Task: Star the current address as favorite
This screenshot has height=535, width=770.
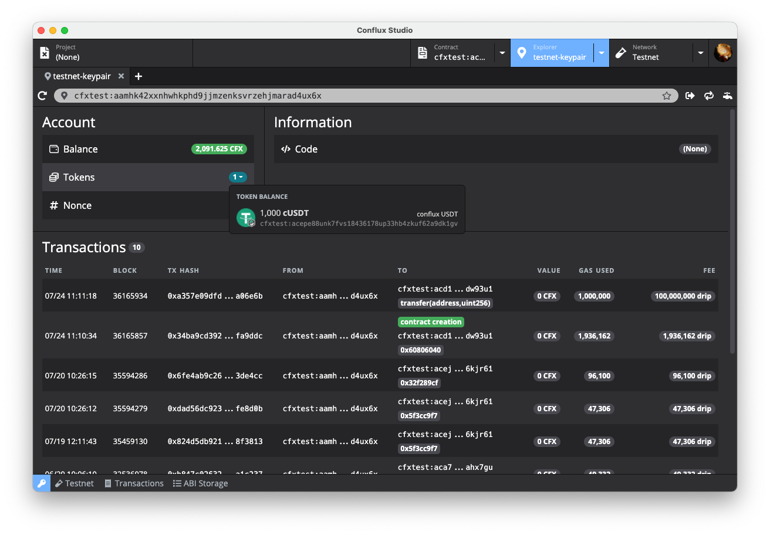Action: 667,96
